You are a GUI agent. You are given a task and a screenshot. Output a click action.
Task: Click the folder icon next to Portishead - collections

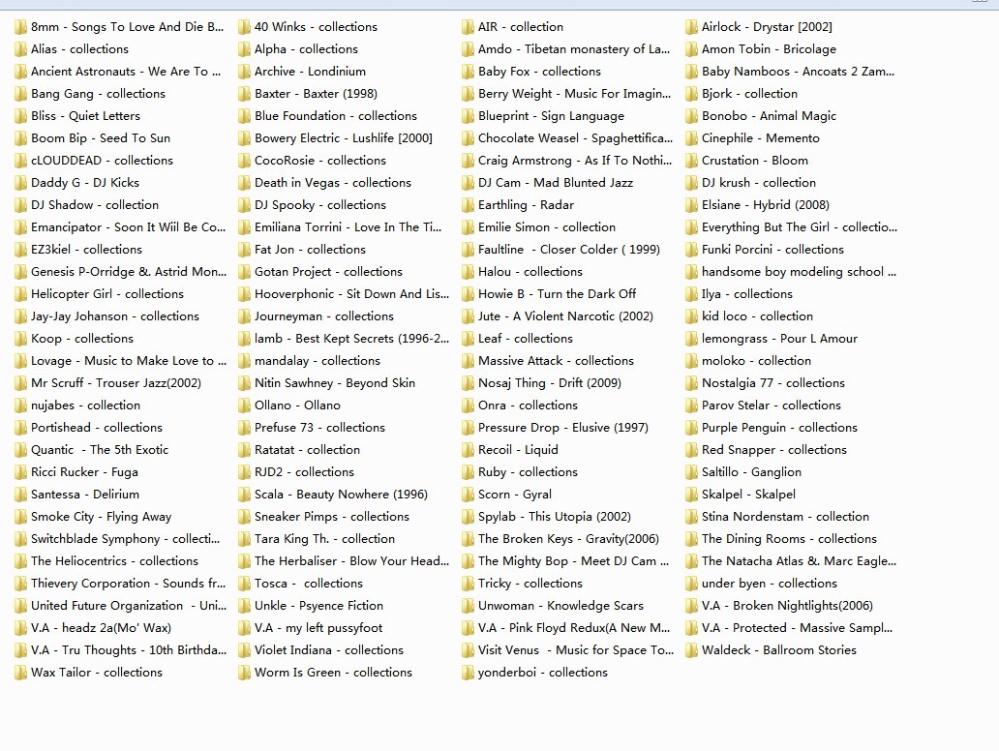coord(20,428)
